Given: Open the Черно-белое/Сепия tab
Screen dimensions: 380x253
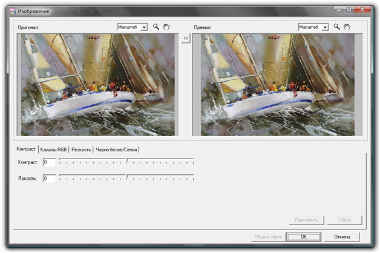Looking at the screenshot, I should click(117, 149).
